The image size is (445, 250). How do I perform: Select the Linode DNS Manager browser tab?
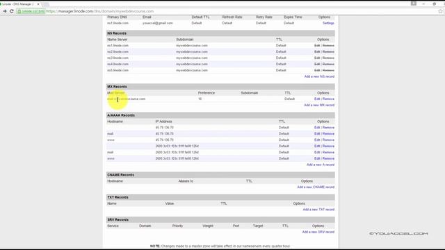(x=19, y=4)
